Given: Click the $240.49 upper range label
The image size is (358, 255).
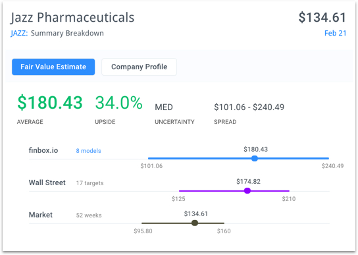Looking at the screenshot, I should (332, 166).
